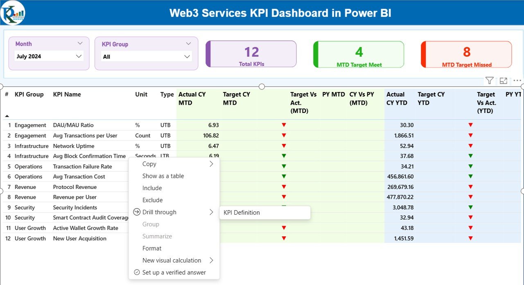Open the KPI Group All dropdown
Image resolution: width=524 pixels, height=285 pixels.
(x=187, y=57)
